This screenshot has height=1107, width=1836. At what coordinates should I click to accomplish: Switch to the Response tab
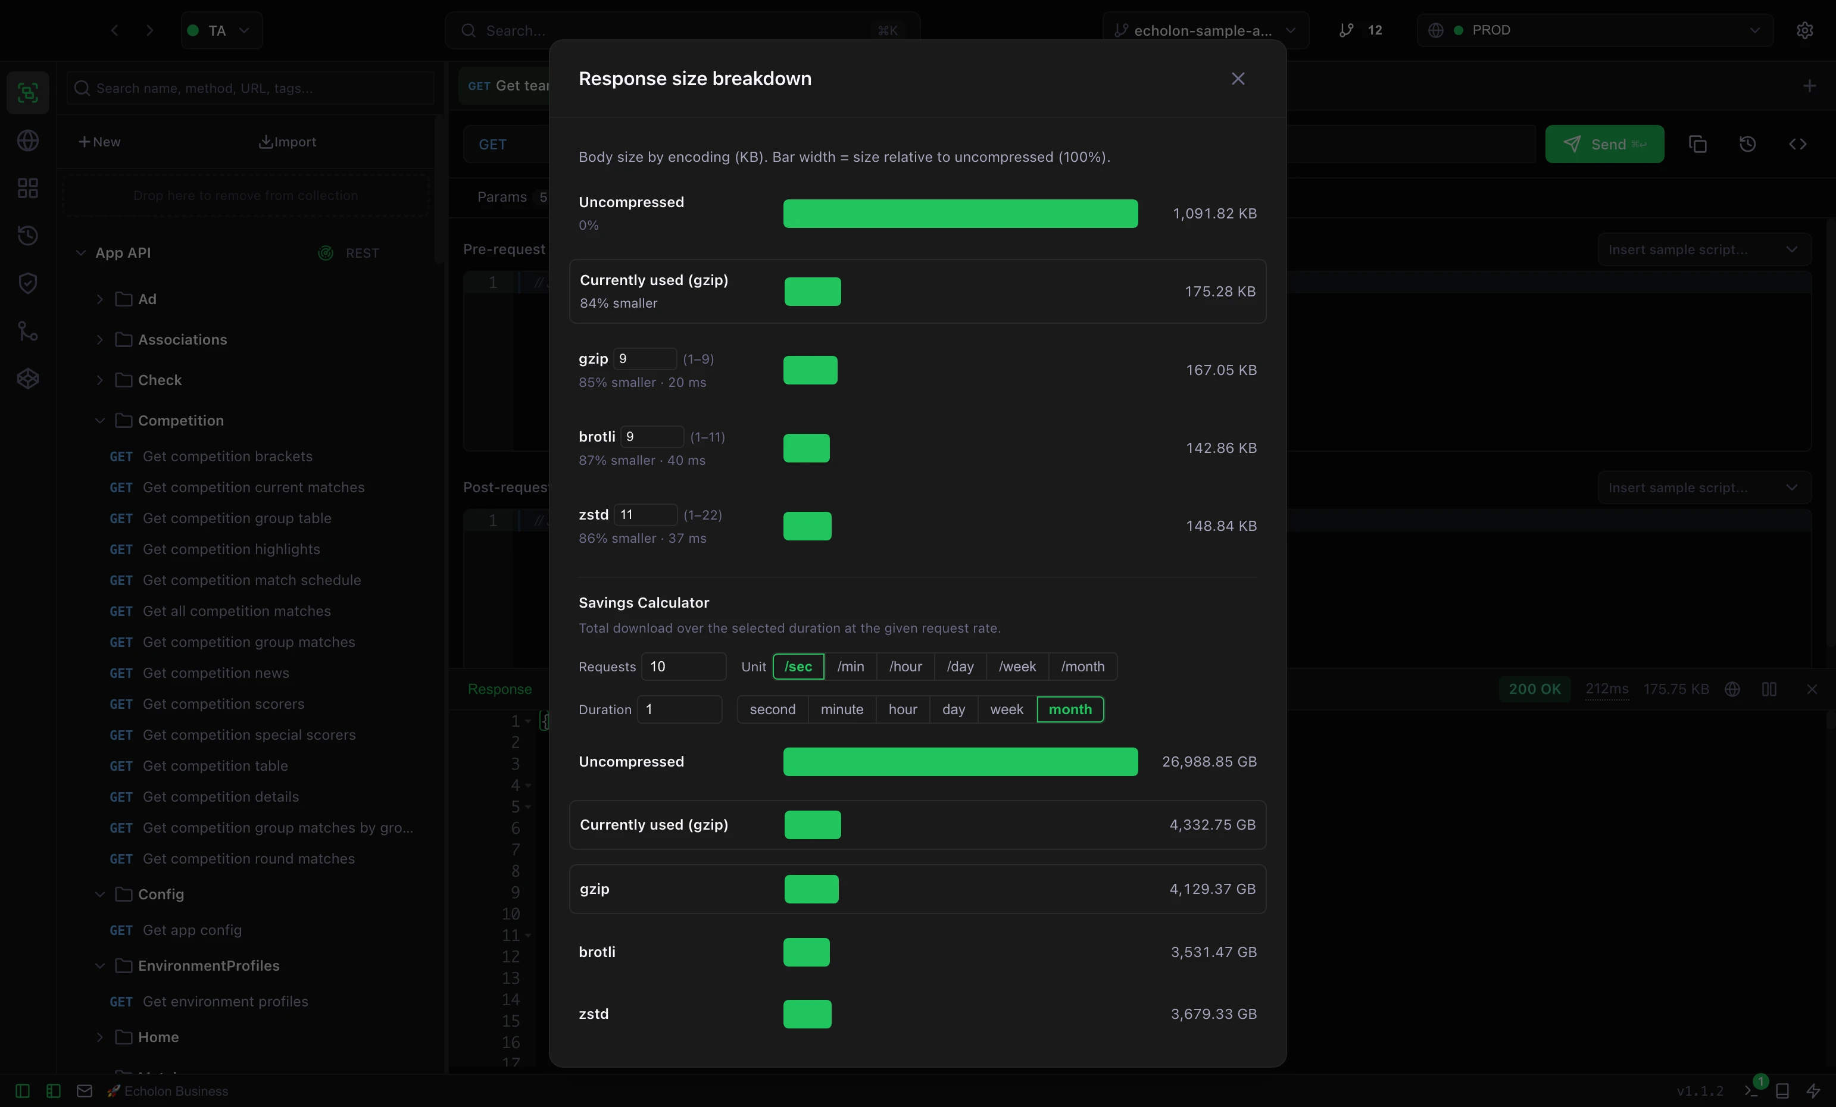(499, 689)
